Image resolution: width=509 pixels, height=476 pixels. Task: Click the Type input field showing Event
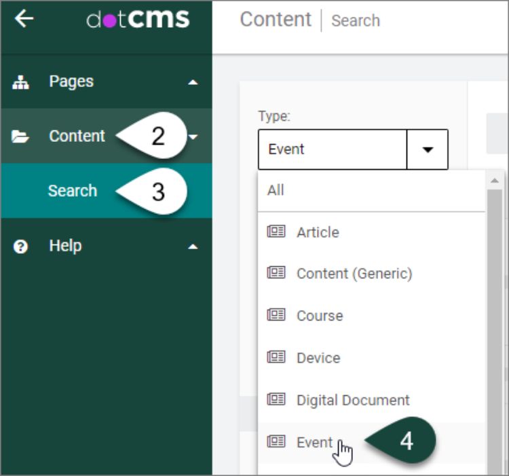(332, 149)
